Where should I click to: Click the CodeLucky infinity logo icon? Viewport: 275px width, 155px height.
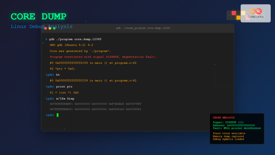click(256, 12)
